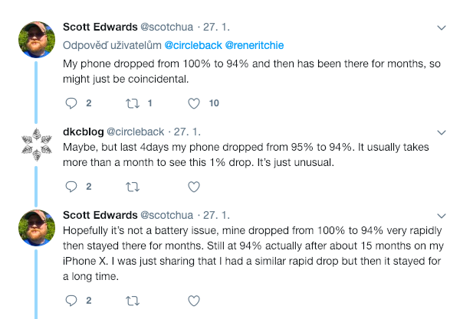The height and width of the screenshot is (319, 473).
Task: Retweet Scott Edwards' iPhone X tweet
Action: pyautogui.click(x=132, y=301)
